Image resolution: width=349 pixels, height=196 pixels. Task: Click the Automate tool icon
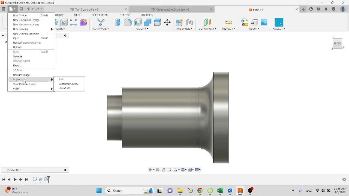click(x=101, y=22)
